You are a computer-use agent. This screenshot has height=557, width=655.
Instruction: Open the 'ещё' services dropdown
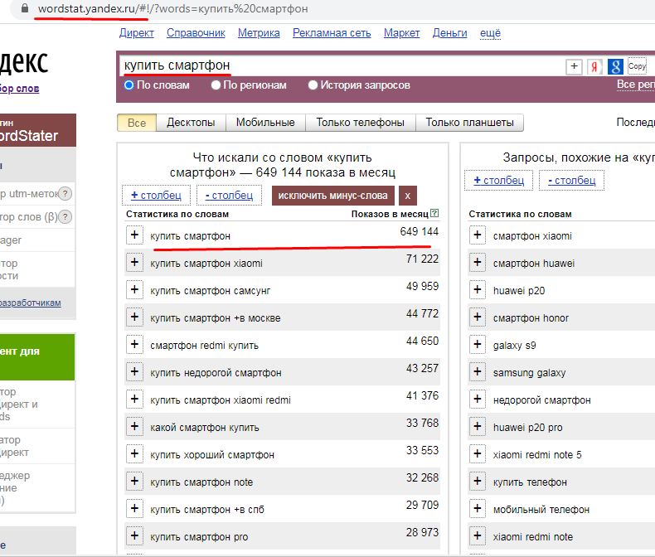tap(490, 33)
